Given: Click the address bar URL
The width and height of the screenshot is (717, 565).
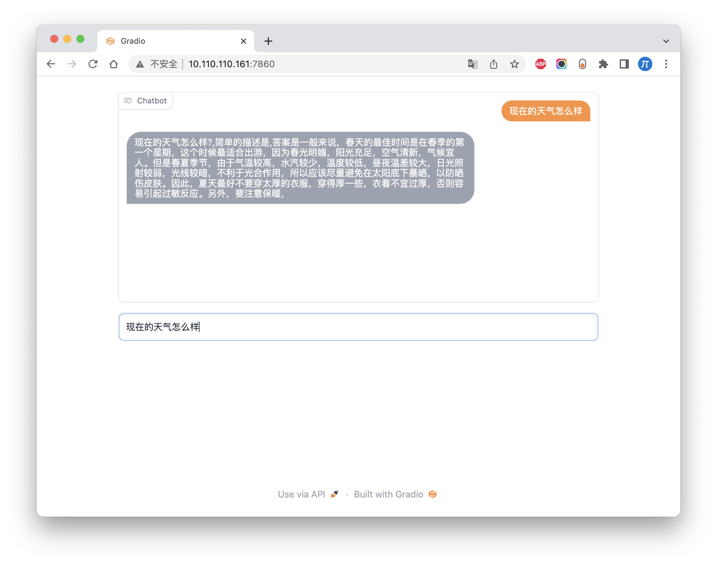Looking at the screenshot, I should tap(232, 64).
